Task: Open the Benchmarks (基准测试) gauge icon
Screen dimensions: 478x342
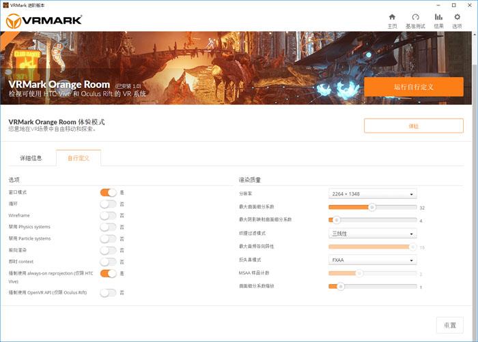Action: pyautogui.click(x=415, y=21)
